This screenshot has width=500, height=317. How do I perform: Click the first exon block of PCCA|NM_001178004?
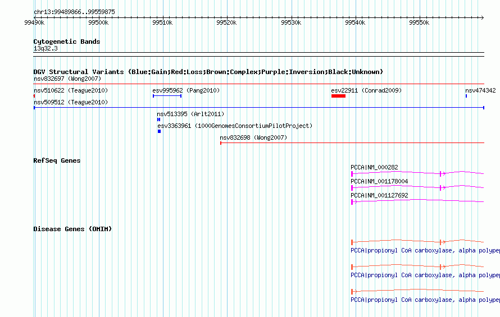[x=352, y=187]
